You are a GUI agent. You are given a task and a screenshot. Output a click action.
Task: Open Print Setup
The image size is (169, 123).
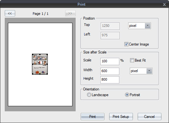point(121,116)
